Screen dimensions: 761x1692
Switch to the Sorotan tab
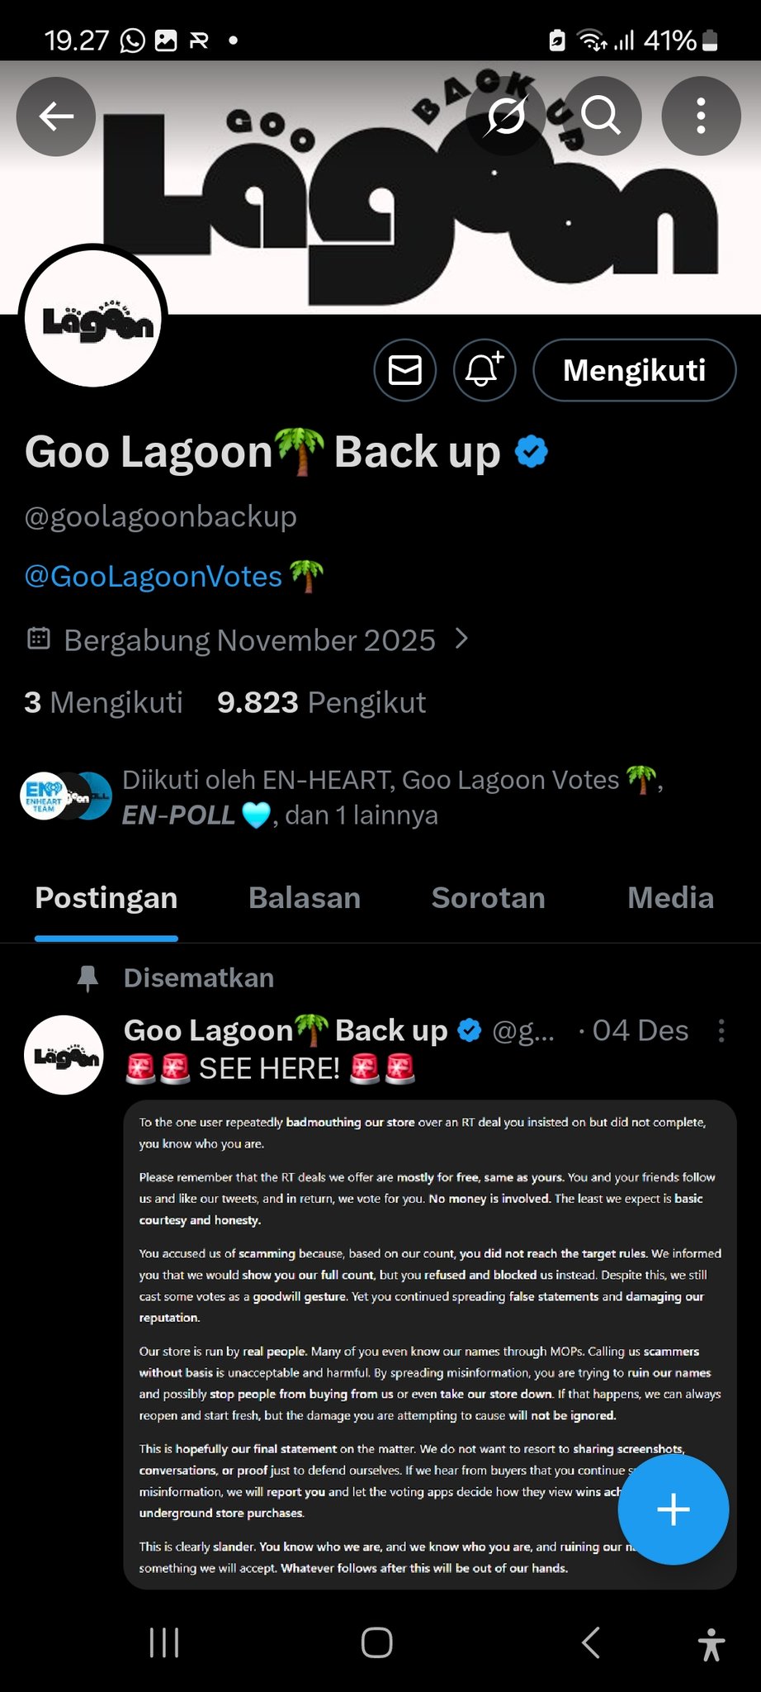tap(489, 898)
